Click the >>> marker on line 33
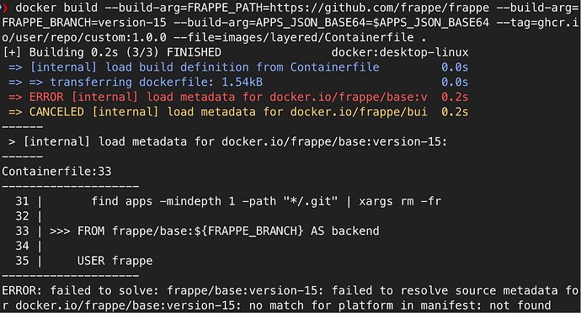This screenshot has height=313, width=581. [60, 231]
